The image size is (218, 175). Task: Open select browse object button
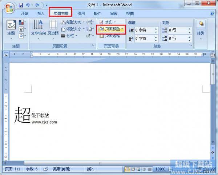213,152
